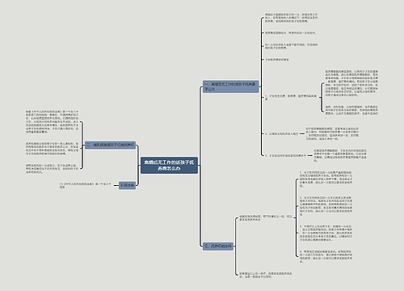Click the 《中华人民共和国民法典》 citation leaf text
Viewport: 404px width, 291px height.
[85, 185]
